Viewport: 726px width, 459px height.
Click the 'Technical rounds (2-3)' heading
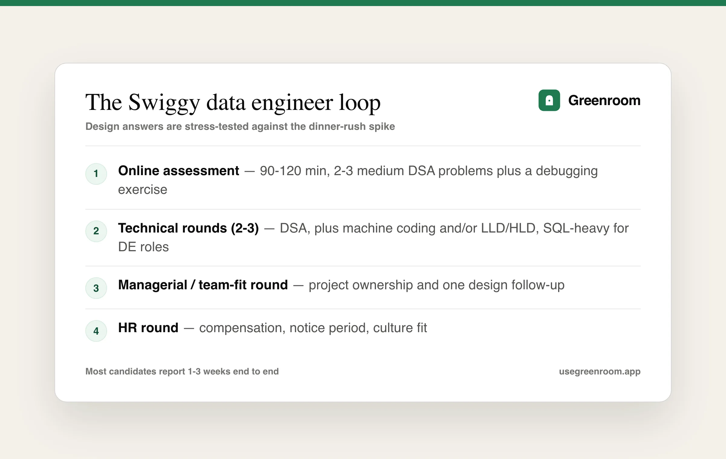(188, 228)
